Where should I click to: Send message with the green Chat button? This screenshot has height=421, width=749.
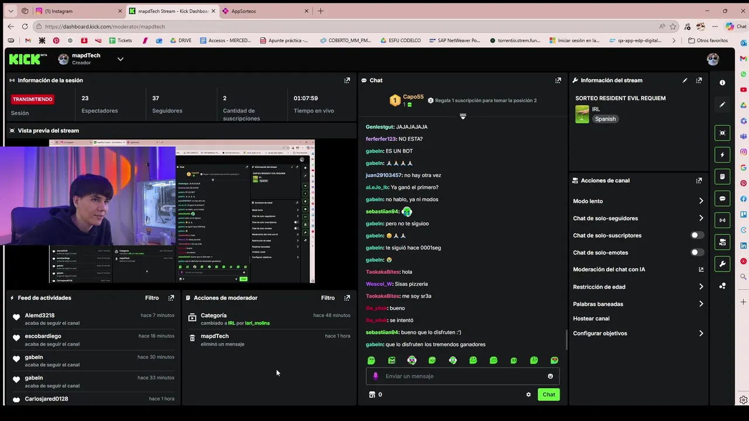click(549, 395)
